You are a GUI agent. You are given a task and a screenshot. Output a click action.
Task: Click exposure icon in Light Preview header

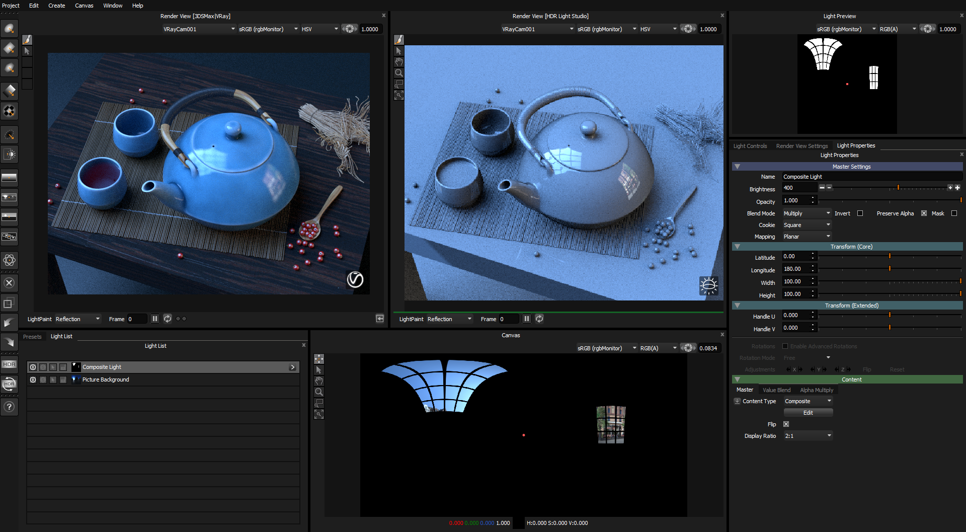pos(928,29)
